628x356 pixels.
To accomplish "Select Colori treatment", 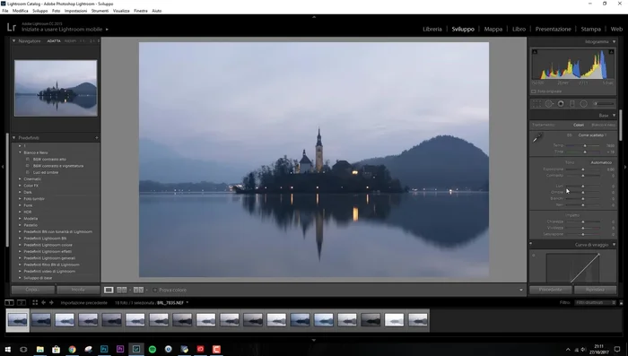I will click(579, 125).
